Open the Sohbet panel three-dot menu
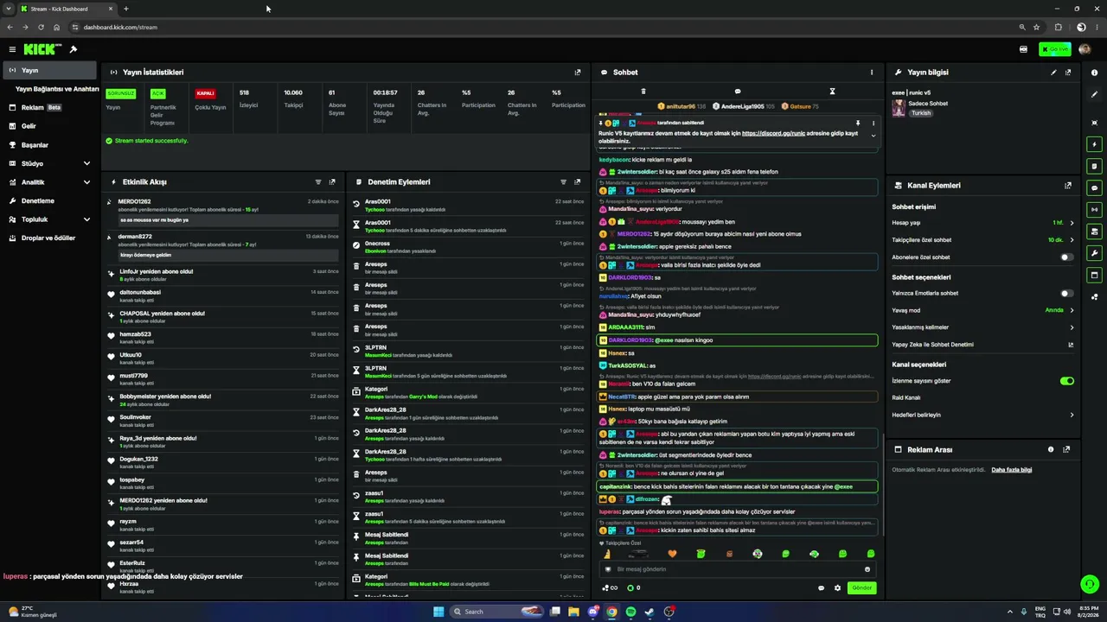This screenshot has width=1107, height=622. click(x=872, y=73)
